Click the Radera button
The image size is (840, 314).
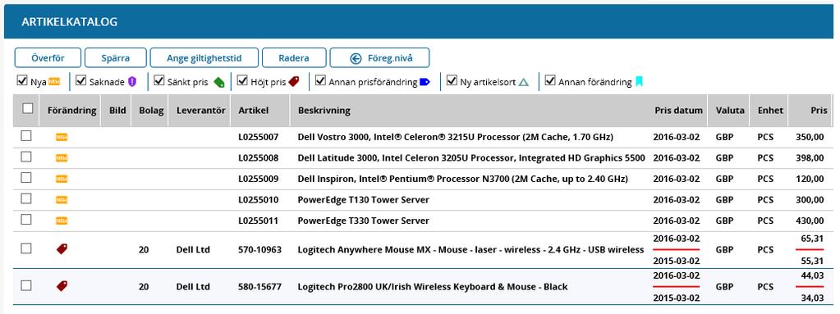tap(294, 57)
